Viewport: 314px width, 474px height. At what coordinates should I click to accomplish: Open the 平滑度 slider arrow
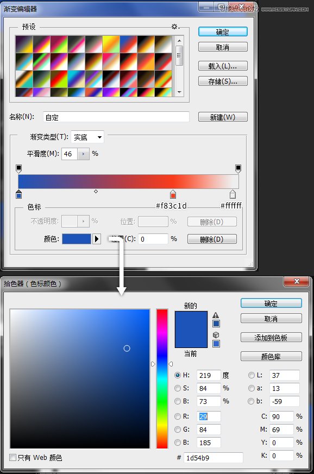(x=83, y=154)
